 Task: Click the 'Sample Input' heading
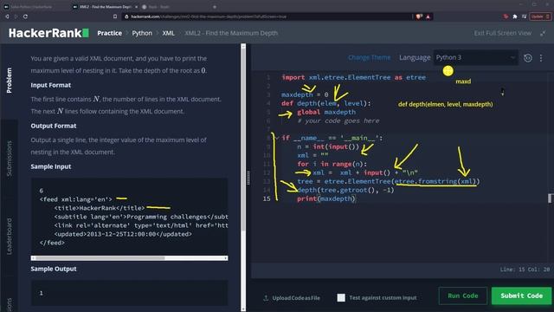(x=51, y=166)
